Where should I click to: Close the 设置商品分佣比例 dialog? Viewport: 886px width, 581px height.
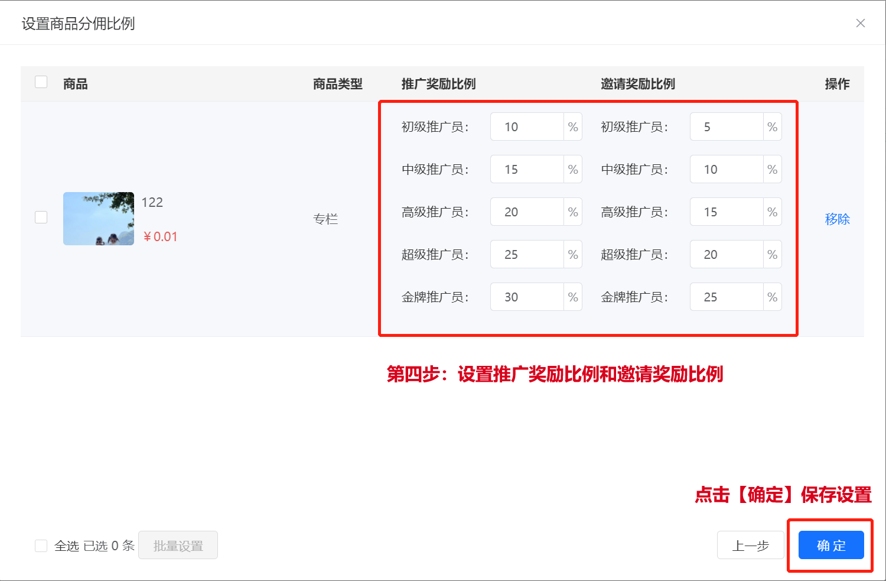point(861,23)
